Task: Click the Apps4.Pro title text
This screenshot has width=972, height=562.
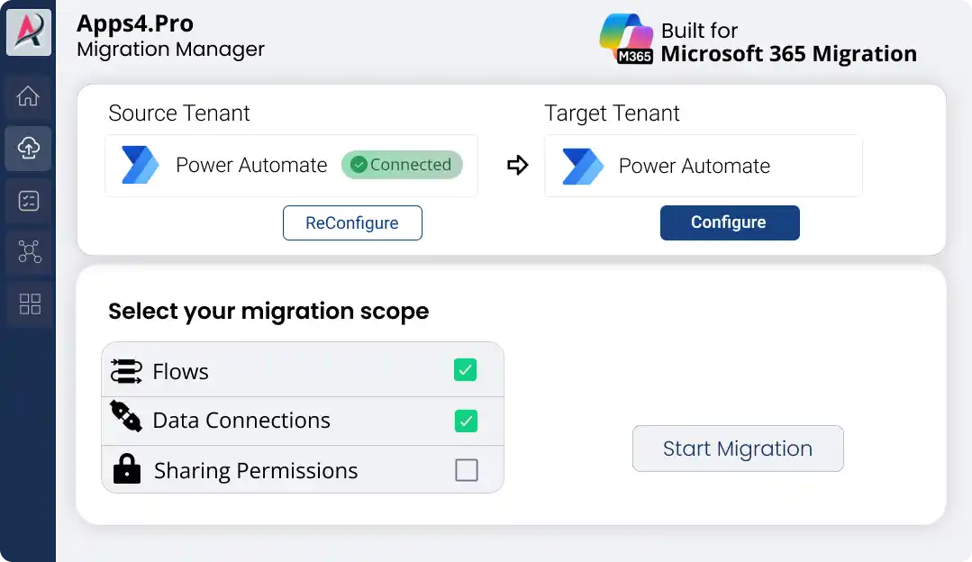Action: click(135, 23)
